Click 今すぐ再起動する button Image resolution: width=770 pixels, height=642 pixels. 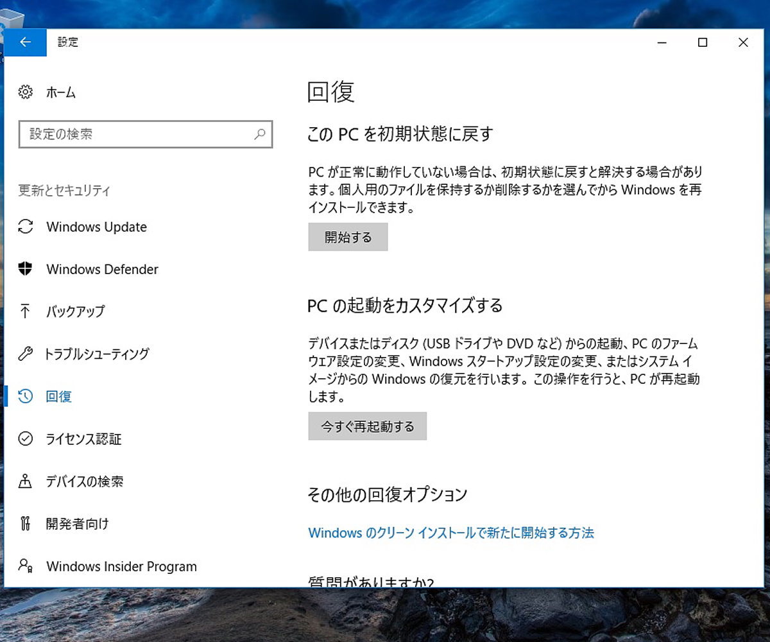point(368,426)
